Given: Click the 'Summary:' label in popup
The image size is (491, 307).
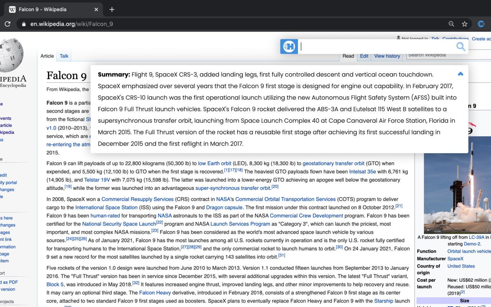Looking at the screenshot, I should click(114, 74).
